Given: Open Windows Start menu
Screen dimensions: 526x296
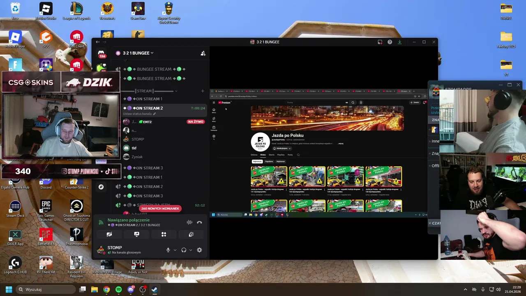Looking at the screenshot, I should [9, 289].
